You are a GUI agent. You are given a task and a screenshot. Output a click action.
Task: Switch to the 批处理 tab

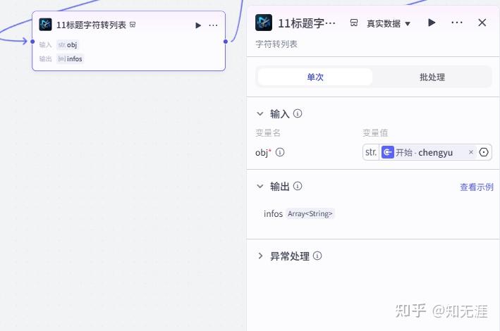[432, 77]
